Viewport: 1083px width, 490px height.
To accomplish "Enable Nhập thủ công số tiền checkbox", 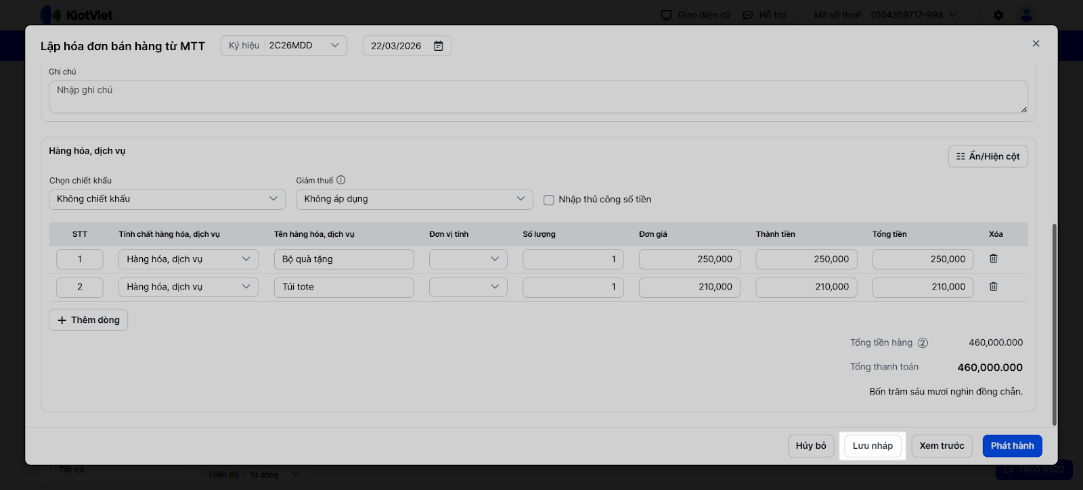I will 549,200.
